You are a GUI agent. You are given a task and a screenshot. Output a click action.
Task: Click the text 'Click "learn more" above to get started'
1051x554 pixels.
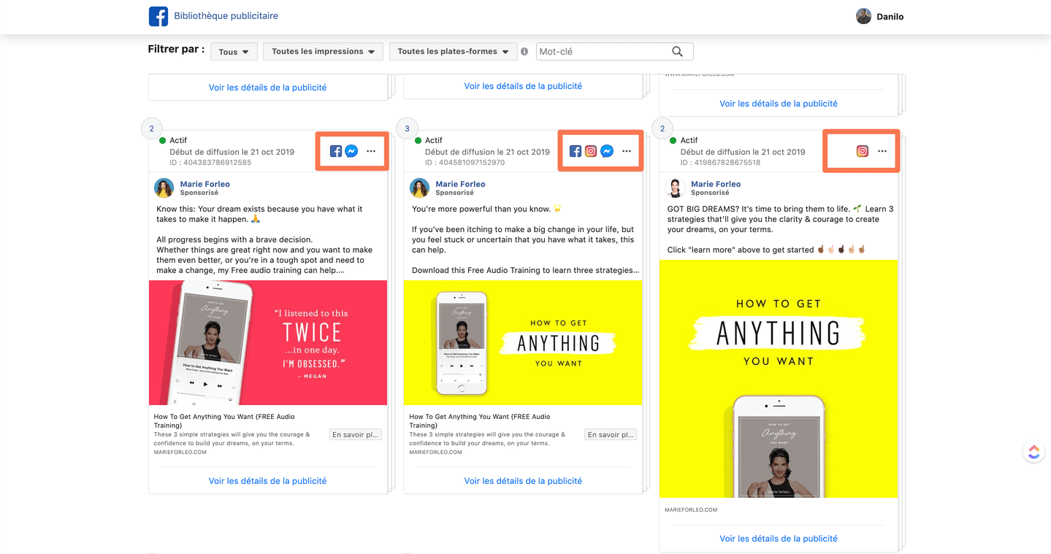pos(741,250)
